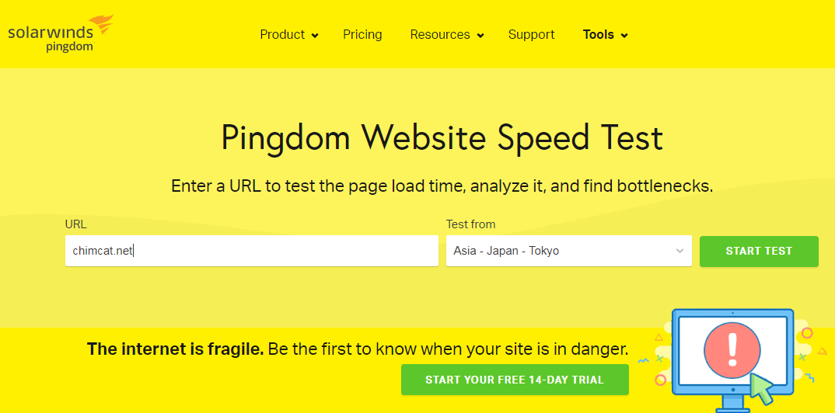The image size is (835, 413).
Task: Expand the Product menu arrow
Action: click(x=315, y=36)
